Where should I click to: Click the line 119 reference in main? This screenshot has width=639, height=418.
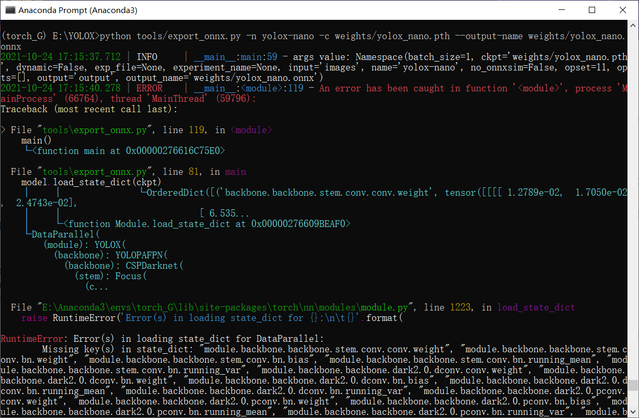tap(197, 129)
